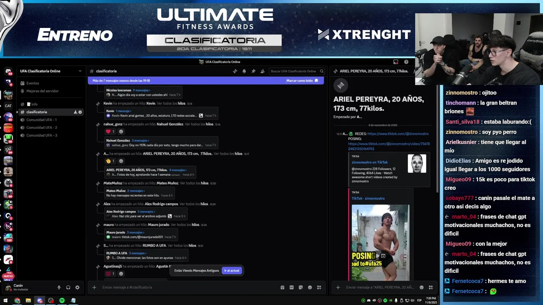Open Eventos in server sidebar
Screen dimensions: 543x305
tap(51, 83)
